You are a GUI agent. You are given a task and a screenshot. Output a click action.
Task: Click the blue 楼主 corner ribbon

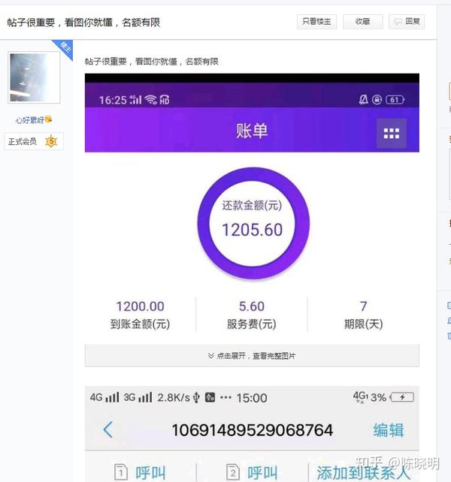65,48
